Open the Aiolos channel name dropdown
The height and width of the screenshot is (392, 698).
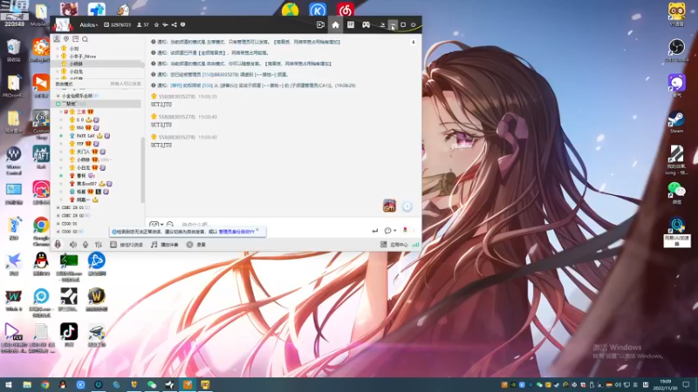[x=89, y=25]
